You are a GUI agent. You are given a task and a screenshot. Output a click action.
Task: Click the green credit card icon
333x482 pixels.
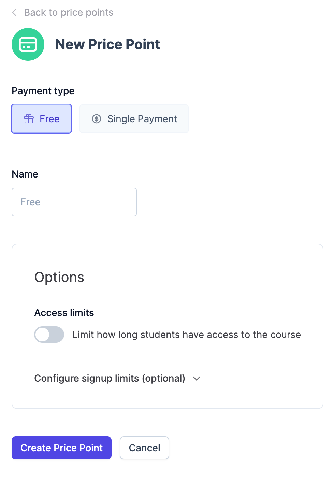pyautogui.click(x=28, y=44)
